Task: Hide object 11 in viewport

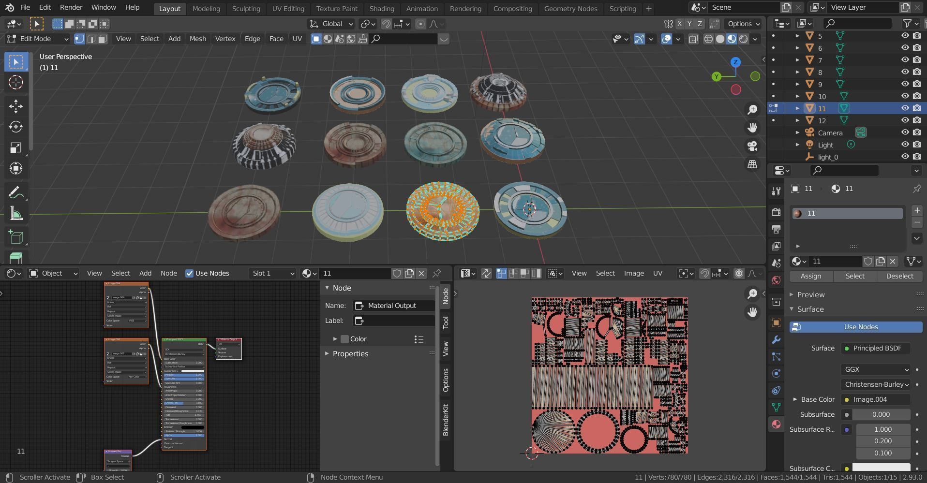Action: [x=905, y=108]
